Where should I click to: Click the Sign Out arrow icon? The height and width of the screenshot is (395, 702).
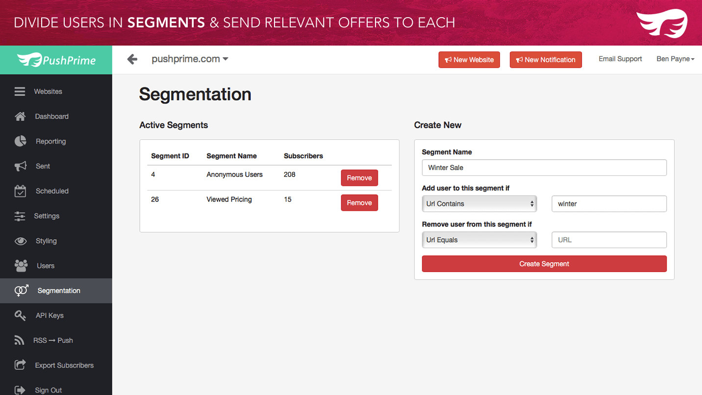pyautogui.click(x=20, y=390)
